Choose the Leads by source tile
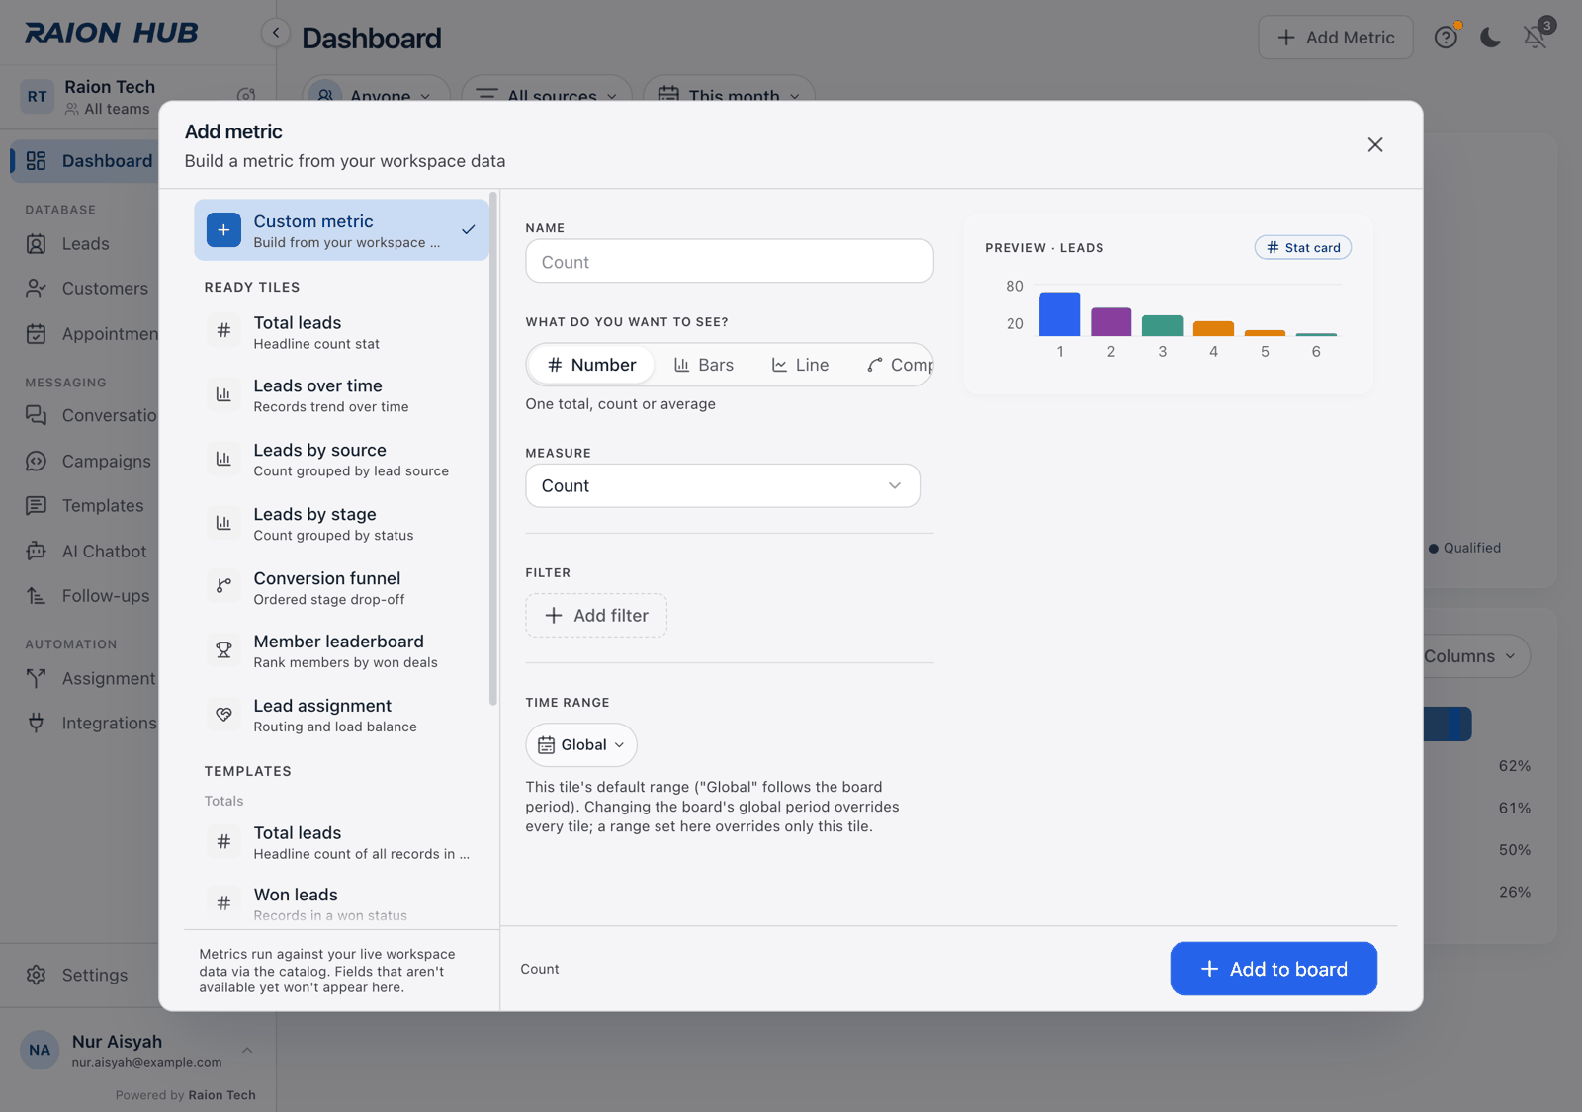 click(x=341, y=460)
